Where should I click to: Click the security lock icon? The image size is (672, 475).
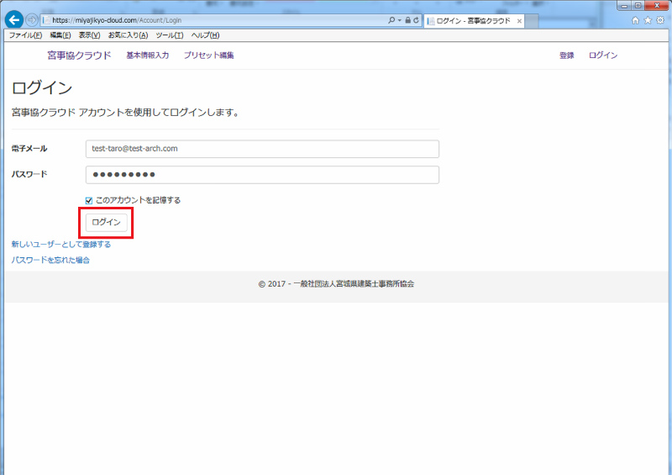(x=408, y=20)
